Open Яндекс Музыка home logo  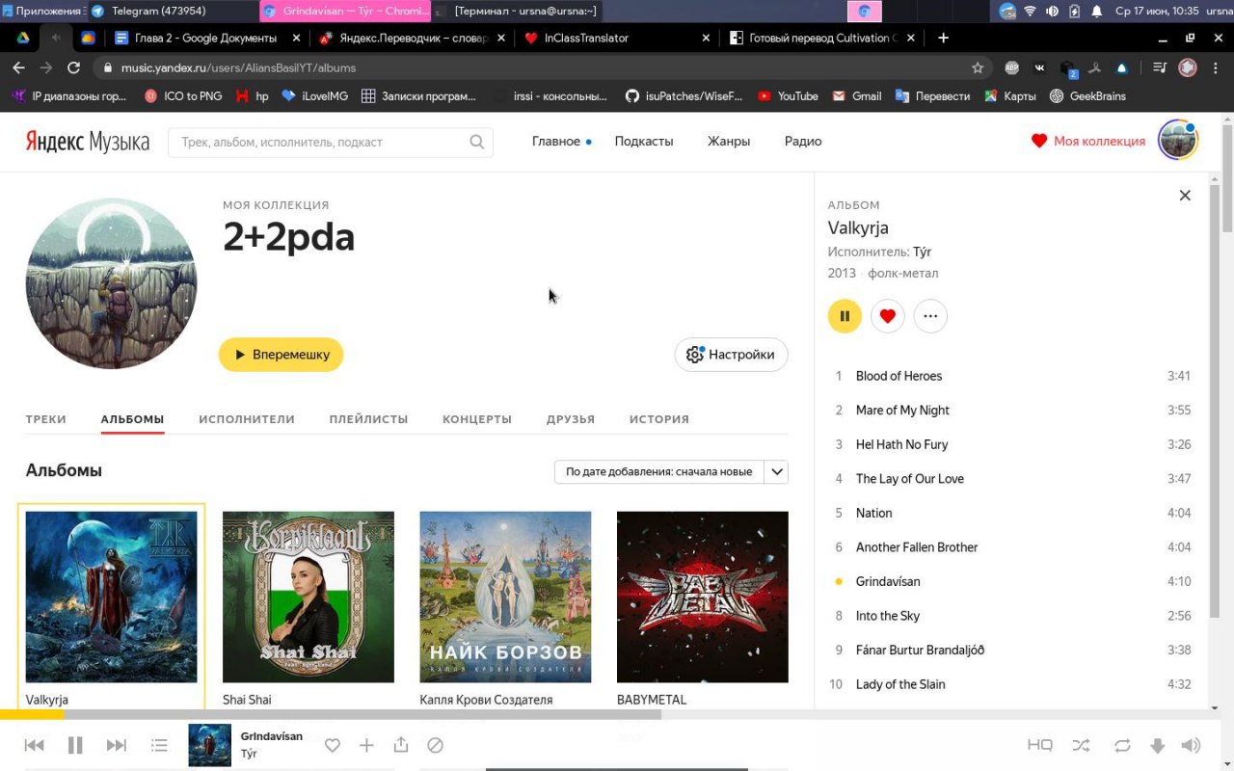pyautogui.click(x=88, y=142)
